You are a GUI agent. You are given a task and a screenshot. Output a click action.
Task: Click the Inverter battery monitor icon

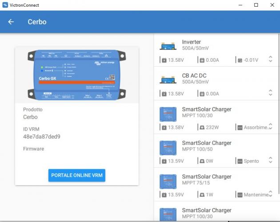click(x=168, y=45)
